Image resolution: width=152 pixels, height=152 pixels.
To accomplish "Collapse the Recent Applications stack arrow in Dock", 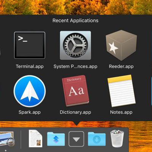I will pos(76,139).
